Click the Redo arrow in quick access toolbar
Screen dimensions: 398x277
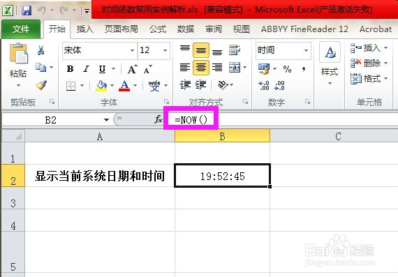(64, 10)
